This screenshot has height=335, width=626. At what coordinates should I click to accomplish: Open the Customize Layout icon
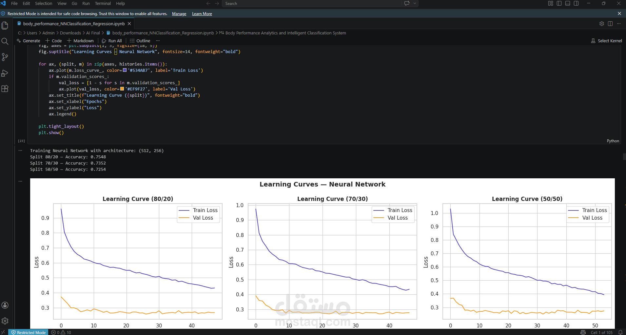pos(551,4)
